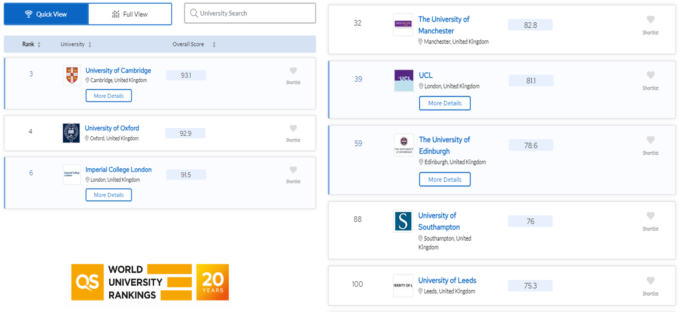The height and width of the screenshot is (312, 681).
Task: Click the University of Cambridge crest logo
Action: 72,75
